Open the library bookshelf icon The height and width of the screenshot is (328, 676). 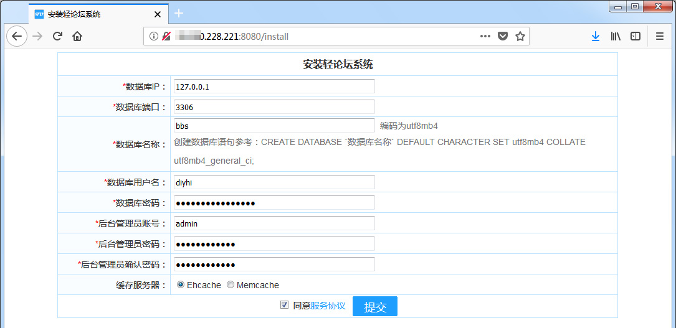(x=616, y=36)
